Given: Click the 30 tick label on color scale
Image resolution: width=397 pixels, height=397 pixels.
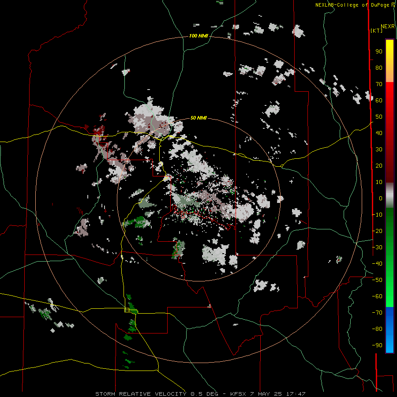Looking at the screenshot, I should 379,150.
